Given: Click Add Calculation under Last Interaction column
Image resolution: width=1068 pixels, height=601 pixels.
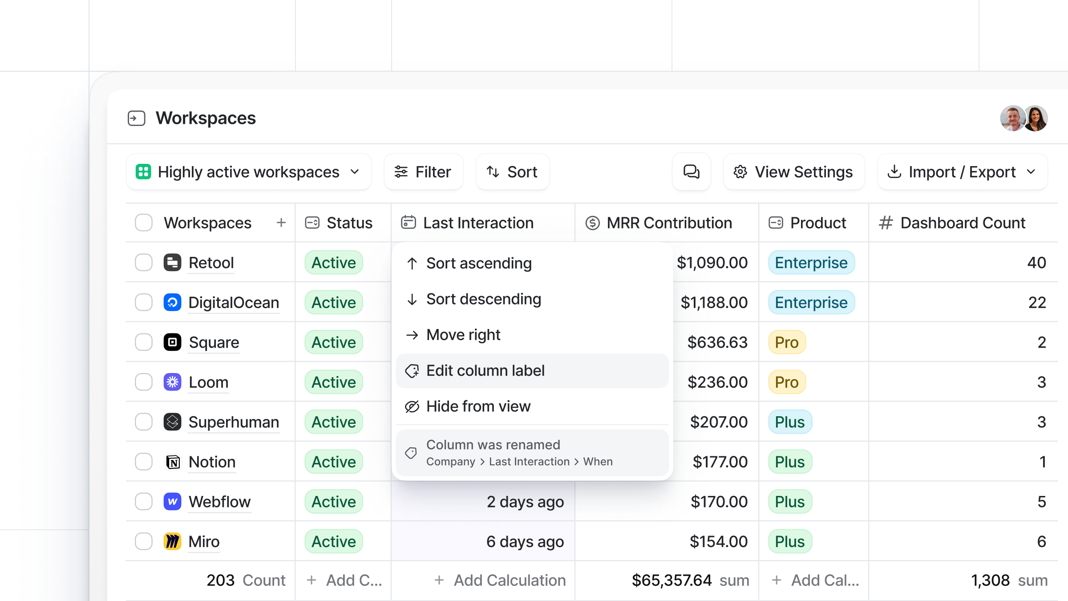Looking at the screenshot, I should click(x=500, y=581).
